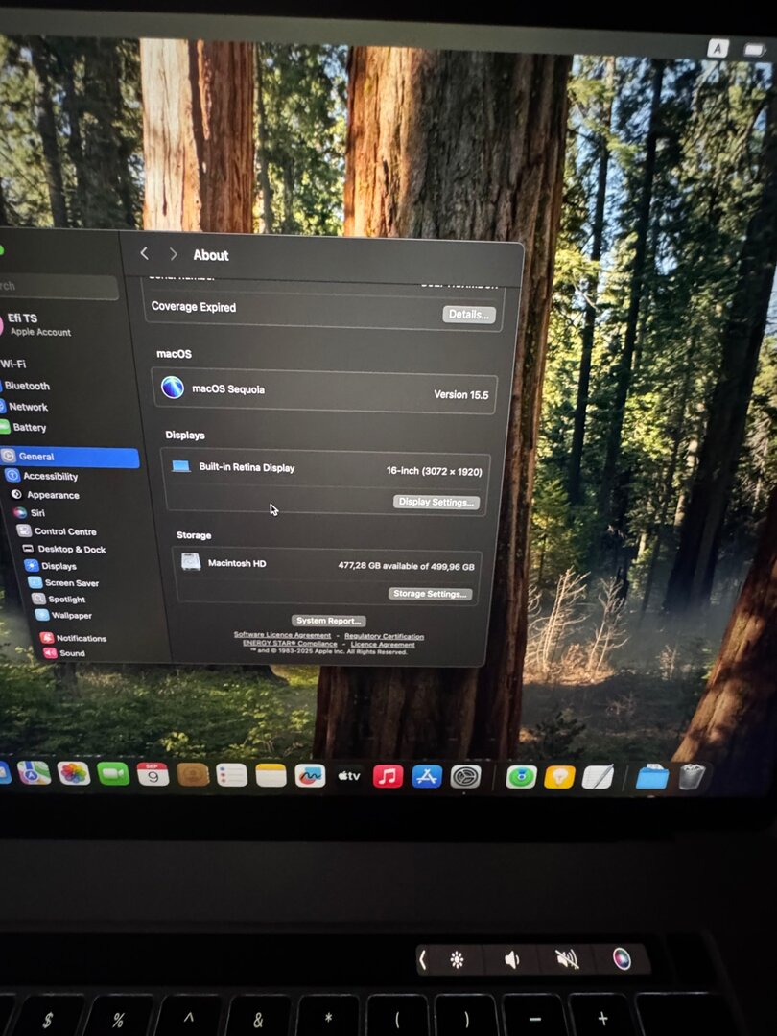Launch Freeform from the Dock
This screenshot has height=1036, width=777.
point(310,776)
